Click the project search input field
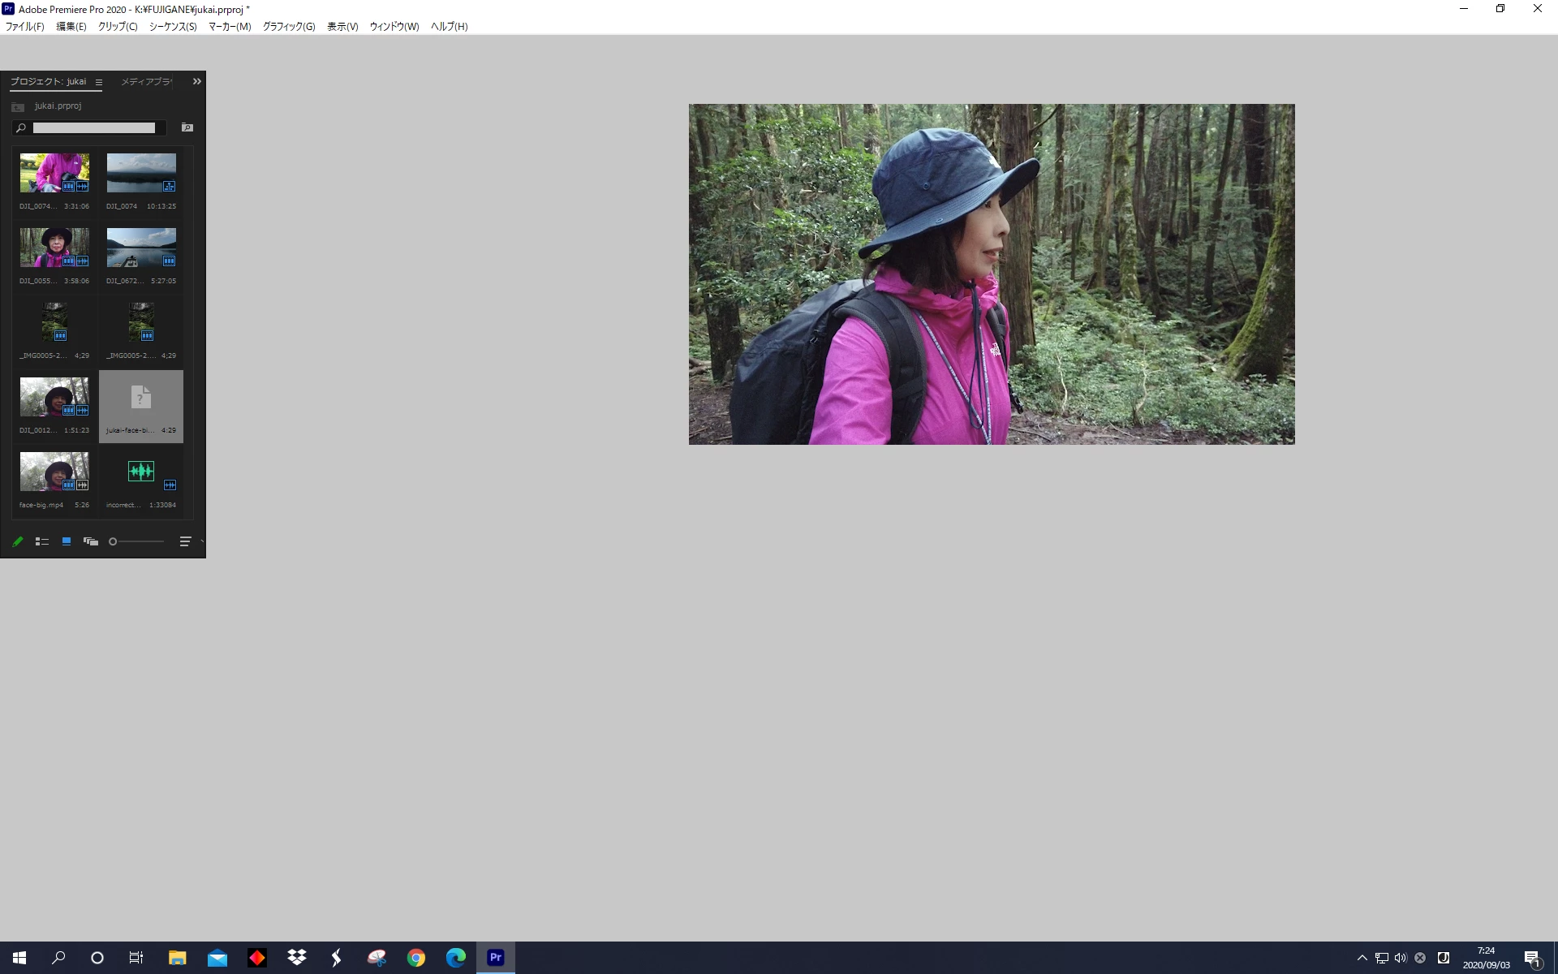The height and width of the screenshot is (974, 1558). (x=93, y=127)
